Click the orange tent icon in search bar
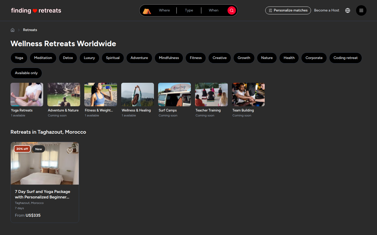 coord(147,11)
